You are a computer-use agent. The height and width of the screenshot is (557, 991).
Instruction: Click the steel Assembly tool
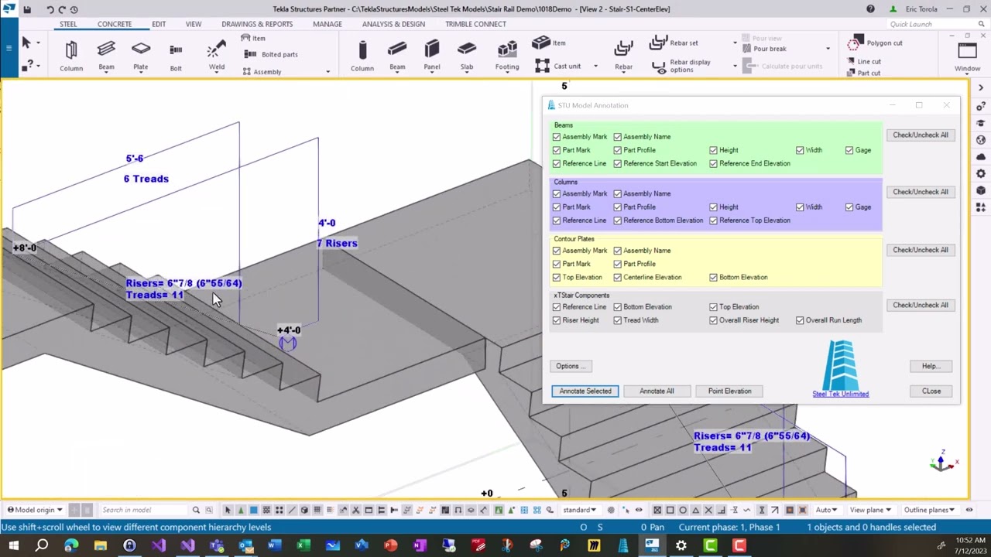262,72
